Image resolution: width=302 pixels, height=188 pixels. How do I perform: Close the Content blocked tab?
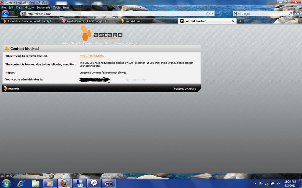pyautogui.click(x=233, y=21)
